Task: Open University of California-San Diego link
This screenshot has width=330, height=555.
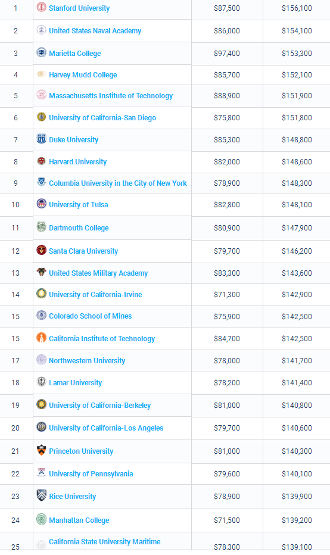Action: tap(102, 118)
